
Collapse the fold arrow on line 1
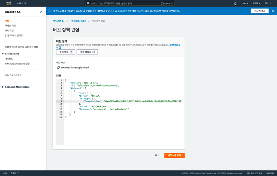tap(63, 80)
